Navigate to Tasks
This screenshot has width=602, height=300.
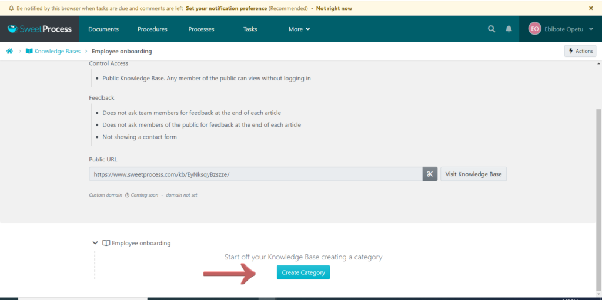coord(250,29)
